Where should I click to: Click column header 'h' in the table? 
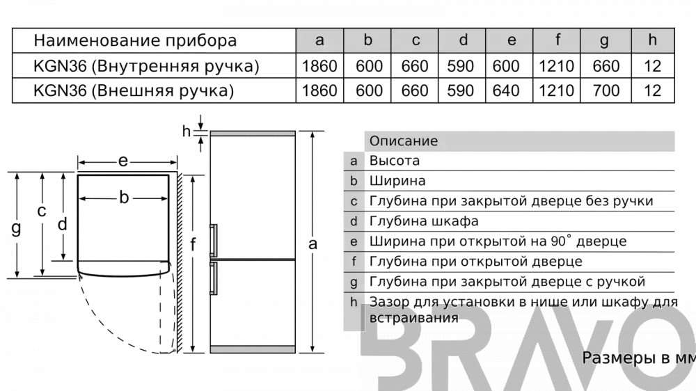click(x=653, y=40)
